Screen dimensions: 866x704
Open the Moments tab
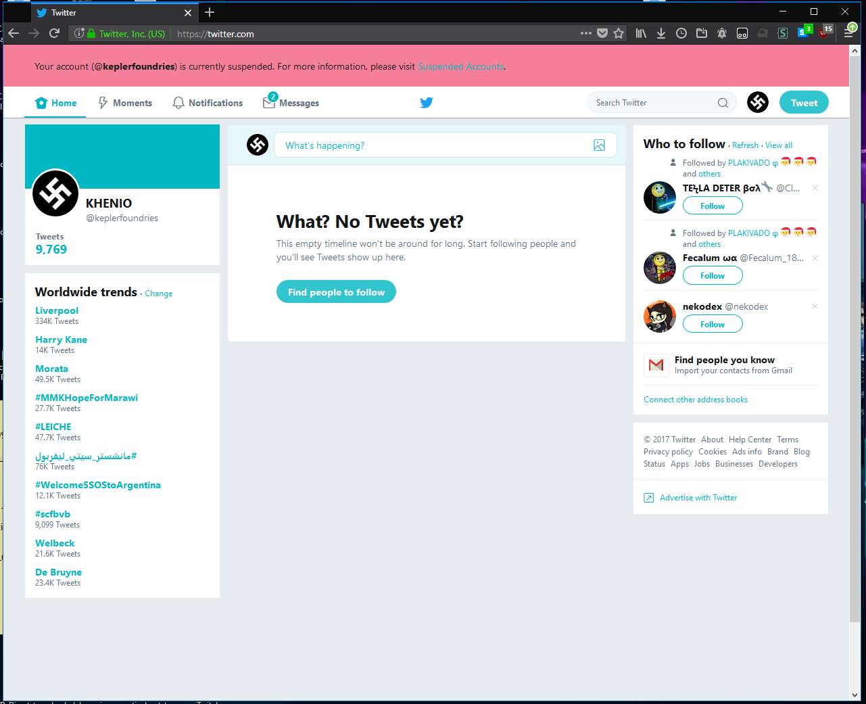(x=126, y=103)
